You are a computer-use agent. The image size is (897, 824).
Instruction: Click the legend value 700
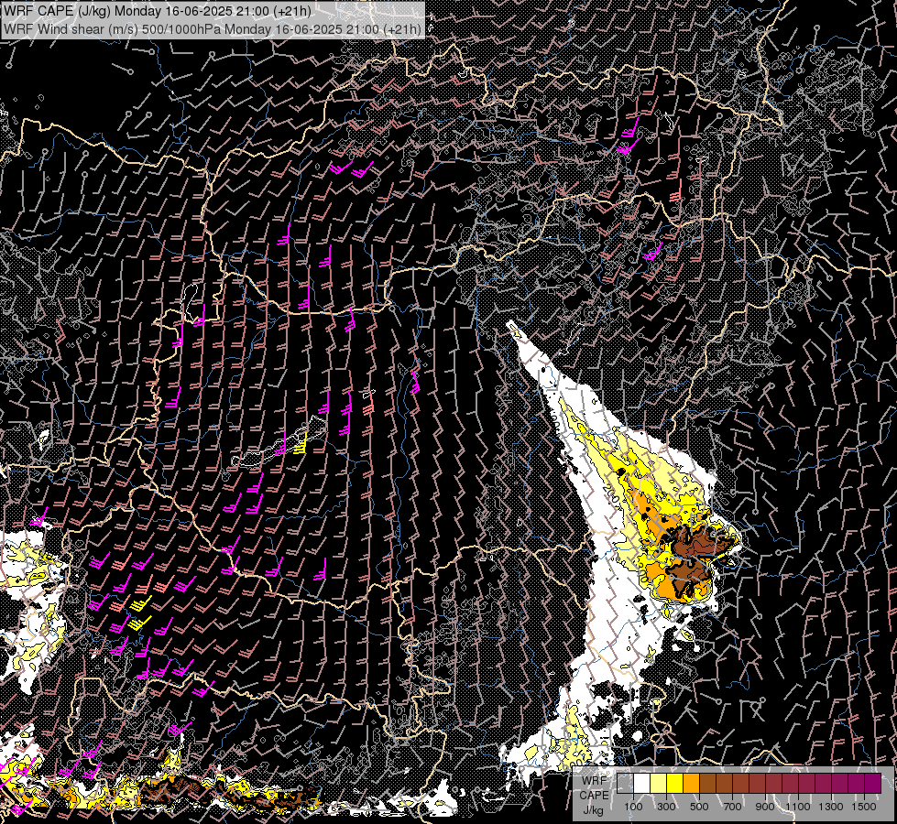(x=732, y=807)
